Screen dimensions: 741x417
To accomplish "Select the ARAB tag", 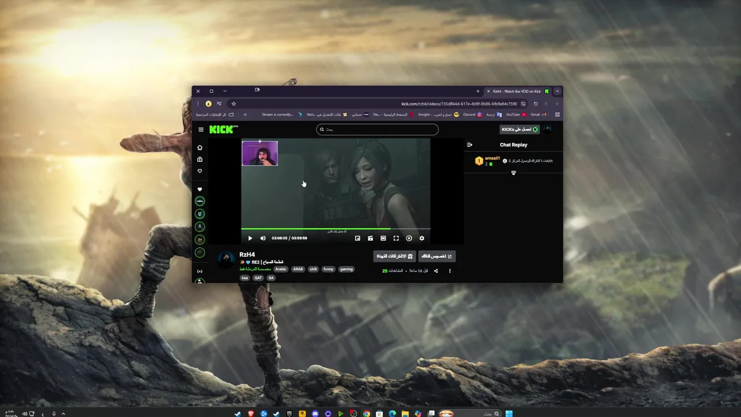I will (x=298, y=269).
